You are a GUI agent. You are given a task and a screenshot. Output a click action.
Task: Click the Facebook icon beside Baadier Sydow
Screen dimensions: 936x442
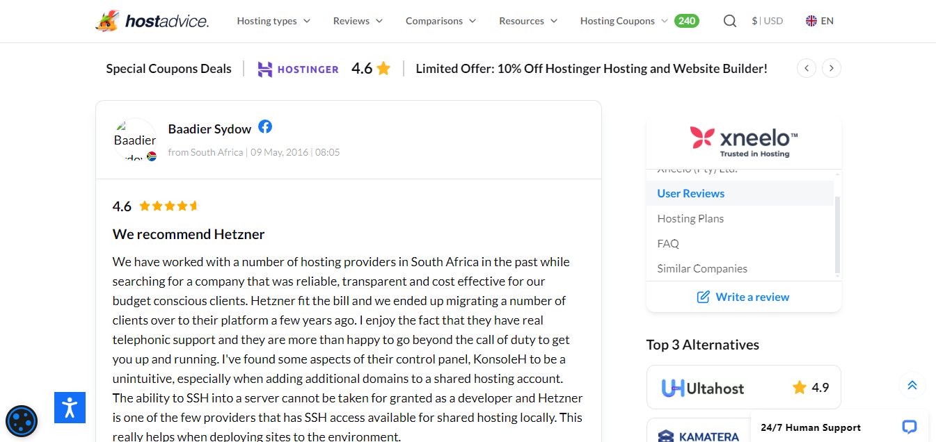(265, 126)
